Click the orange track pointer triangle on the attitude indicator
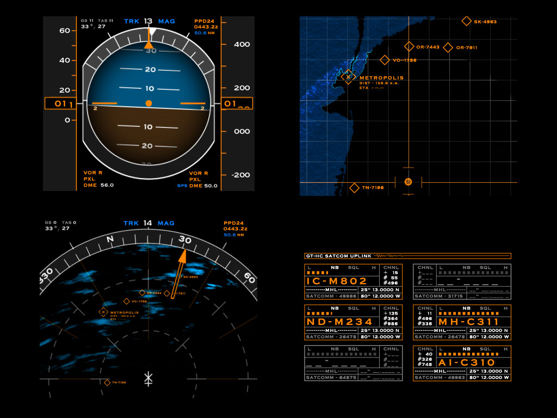The width and height of the screenshot is (557, 418). tap(148, 45)
